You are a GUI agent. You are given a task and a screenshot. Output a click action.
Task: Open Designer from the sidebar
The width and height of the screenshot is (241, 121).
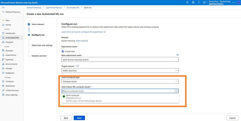(x=9, y=42)
